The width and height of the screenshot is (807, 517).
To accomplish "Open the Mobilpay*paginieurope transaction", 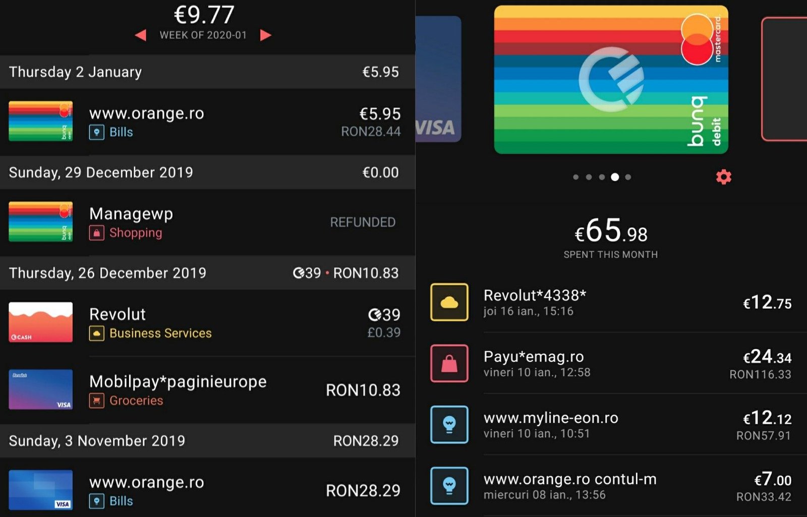I will [x=207, y=390].
